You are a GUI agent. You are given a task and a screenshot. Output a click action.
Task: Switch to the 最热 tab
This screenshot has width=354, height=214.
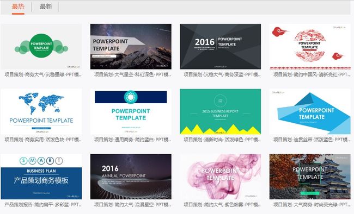point(18,7)
